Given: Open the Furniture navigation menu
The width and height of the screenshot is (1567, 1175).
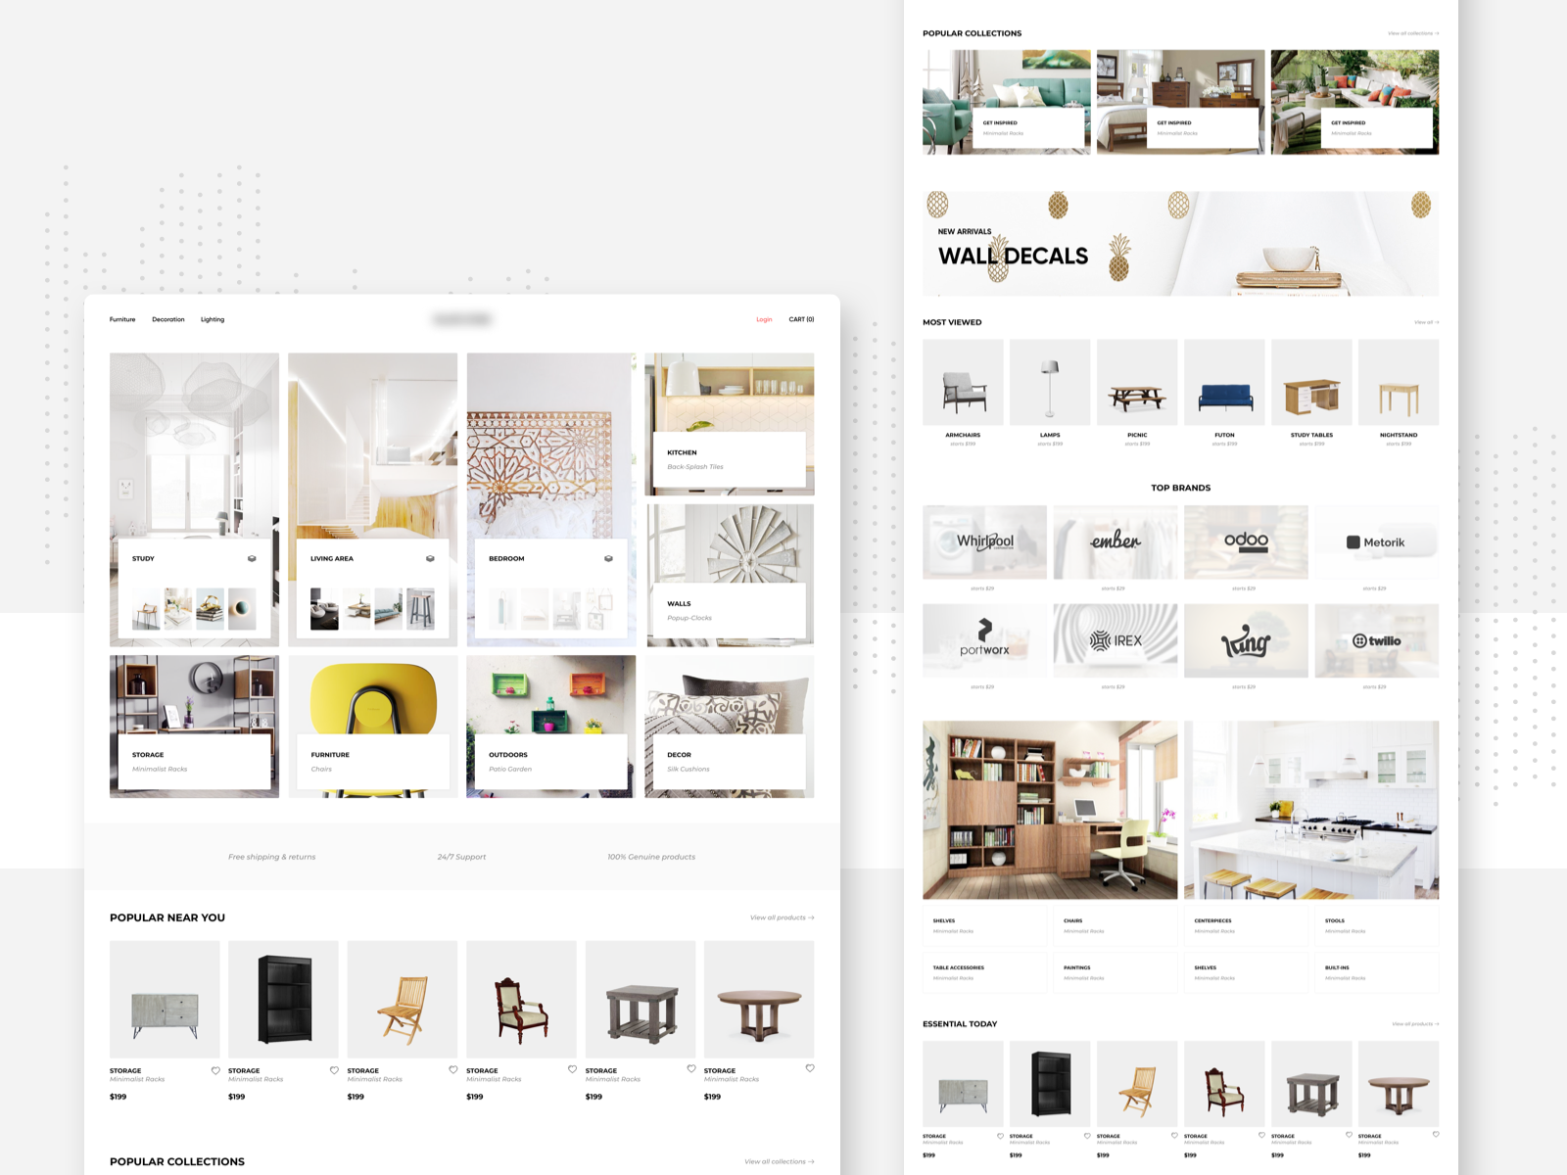Looking at the screenshot, I should [122, 319].
